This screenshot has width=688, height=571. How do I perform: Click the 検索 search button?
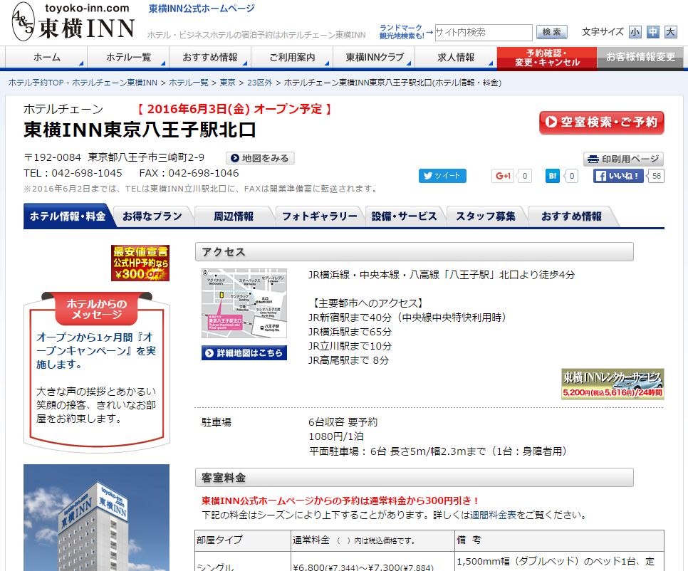click(551, 32)
